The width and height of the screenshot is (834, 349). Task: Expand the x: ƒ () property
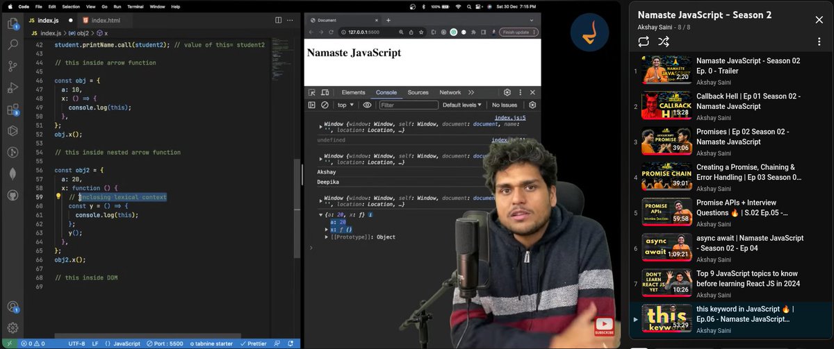tap(327, 229)
